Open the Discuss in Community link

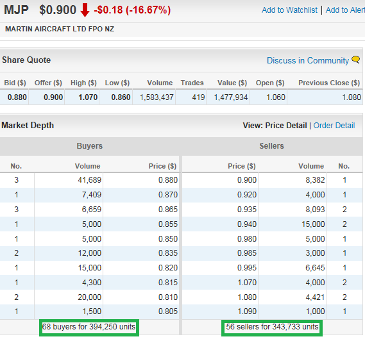(x=308, y=60)
